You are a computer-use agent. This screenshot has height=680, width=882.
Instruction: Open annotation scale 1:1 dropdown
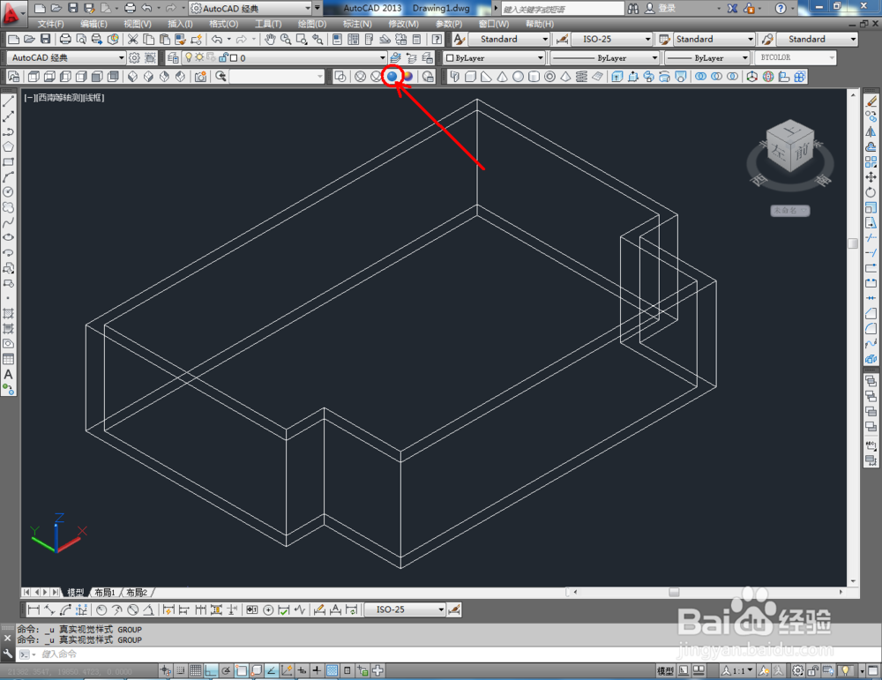tap(737, 670)
